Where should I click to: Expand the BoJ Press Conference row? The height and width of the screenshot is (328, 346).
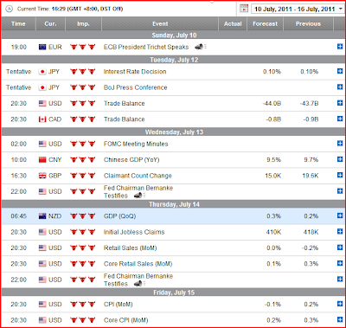click(x=340, y=87)
